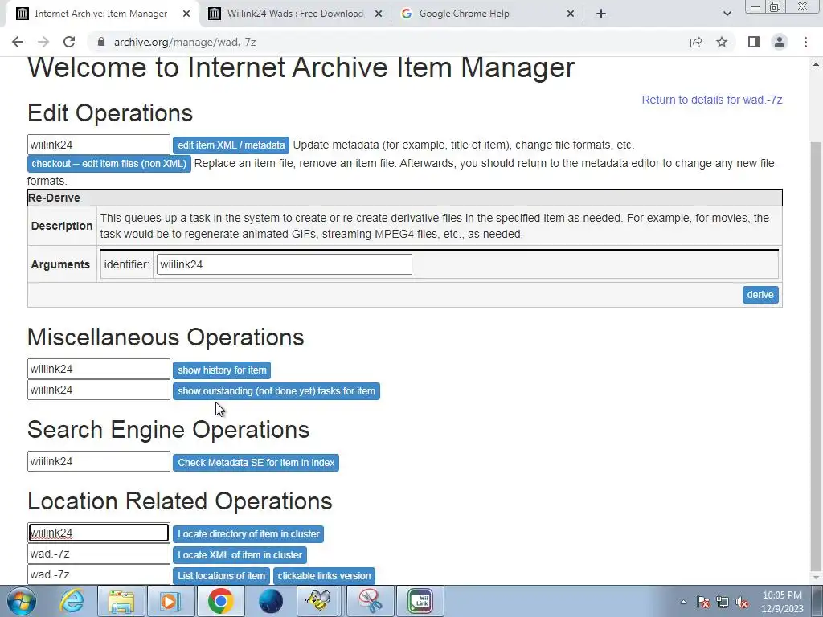The width and height of the screenshot is (823, 617).
Task: Open the WiiLink taskbar icon
Action: pos(421,601)
